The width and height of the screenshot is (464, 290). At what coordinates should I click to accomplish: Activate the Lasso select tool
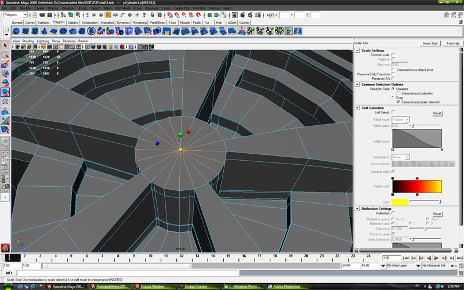[5, 55]
